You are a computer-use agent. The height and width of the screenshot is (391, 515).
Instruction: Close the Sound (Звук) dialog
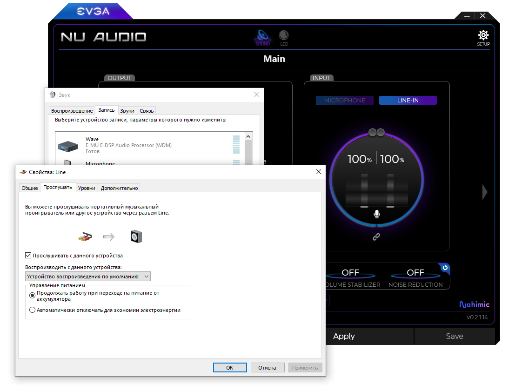(x=257, y=94)
